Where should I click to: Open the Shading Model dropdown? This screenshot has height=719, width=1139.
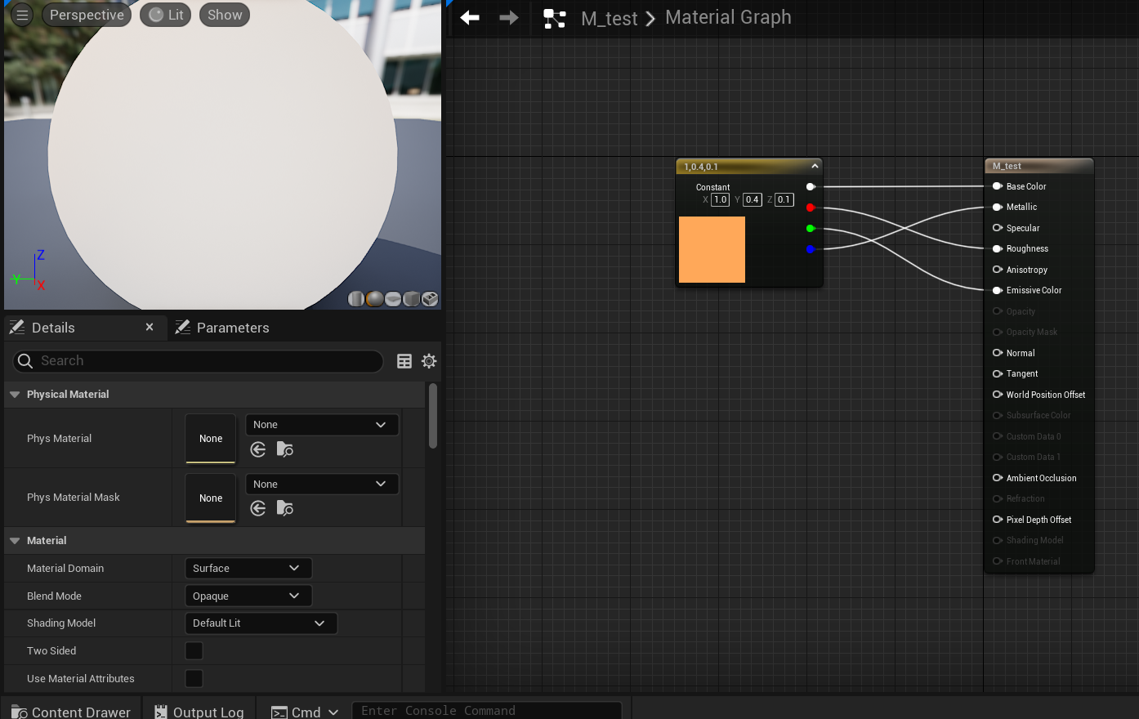click(x=260, y=623)
